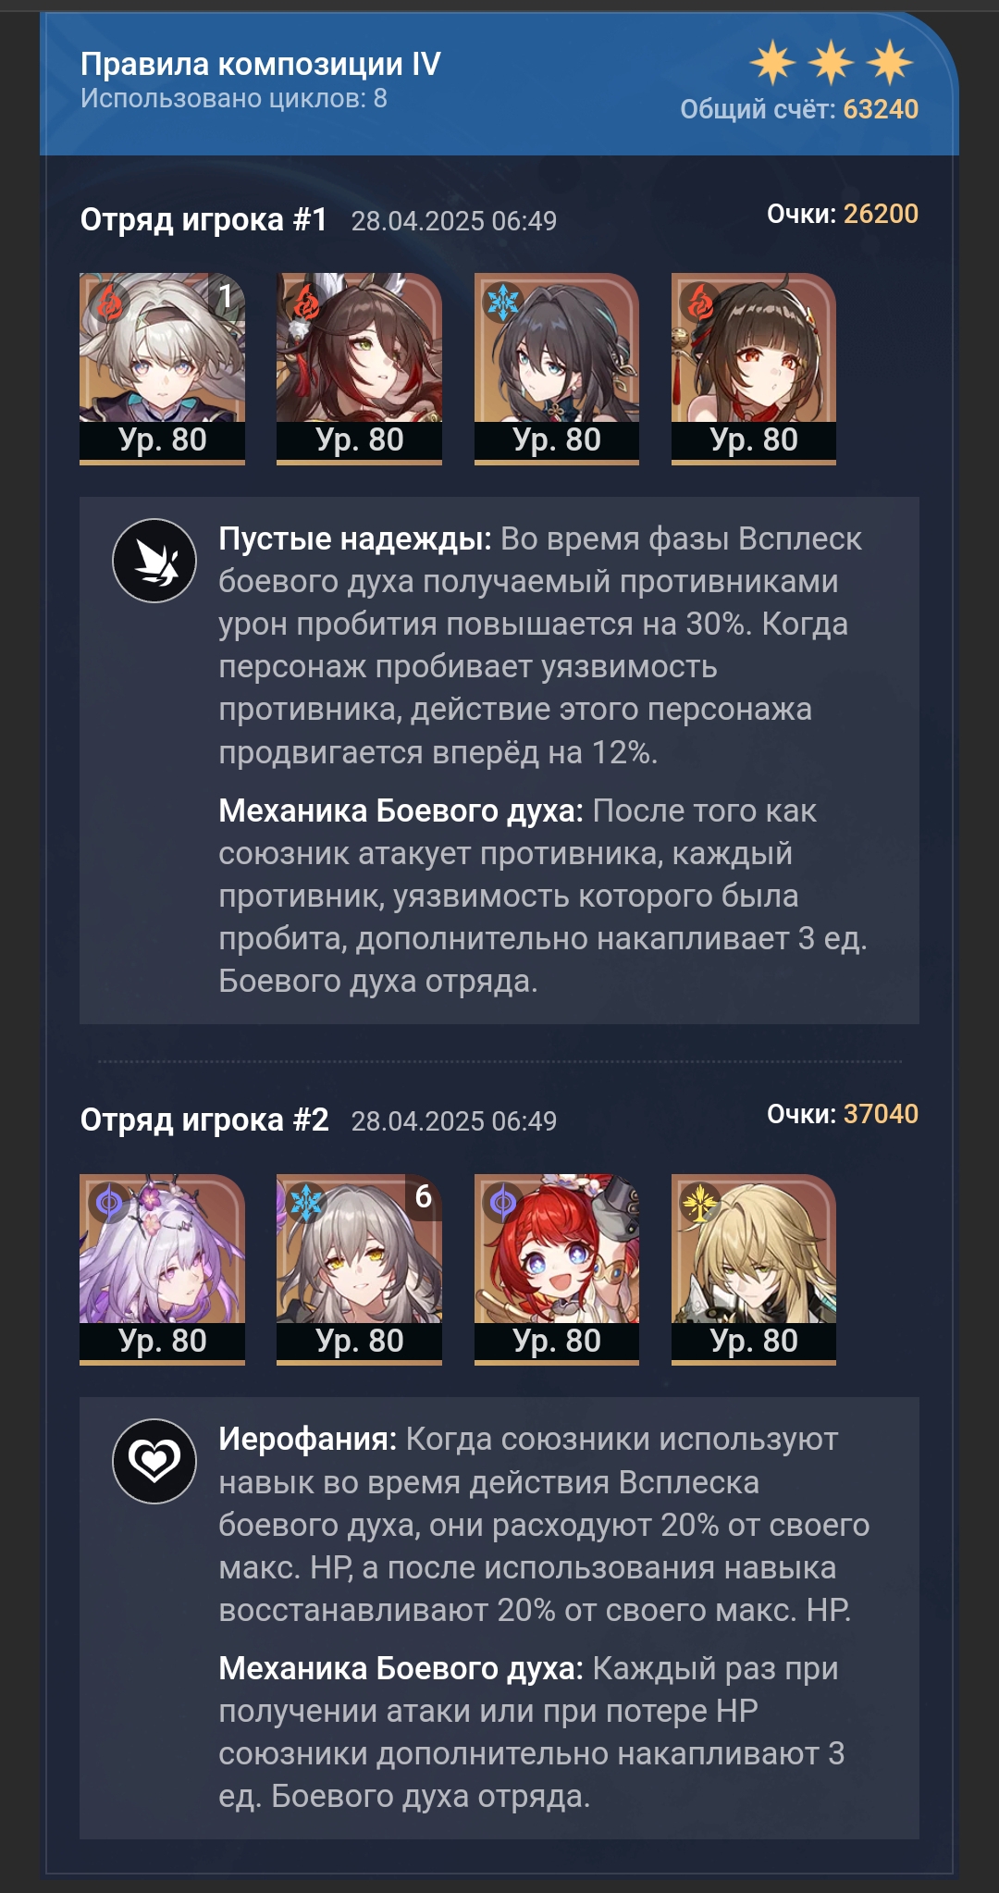This screenshot has width=999, height=1893.
Task: Select the white-haired character portrait in squad one
Action: (x=162, y=368)
